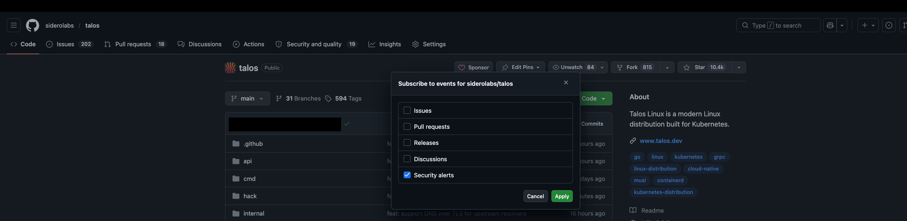Check the Pull requests checkbox

(x=407, y=126)
